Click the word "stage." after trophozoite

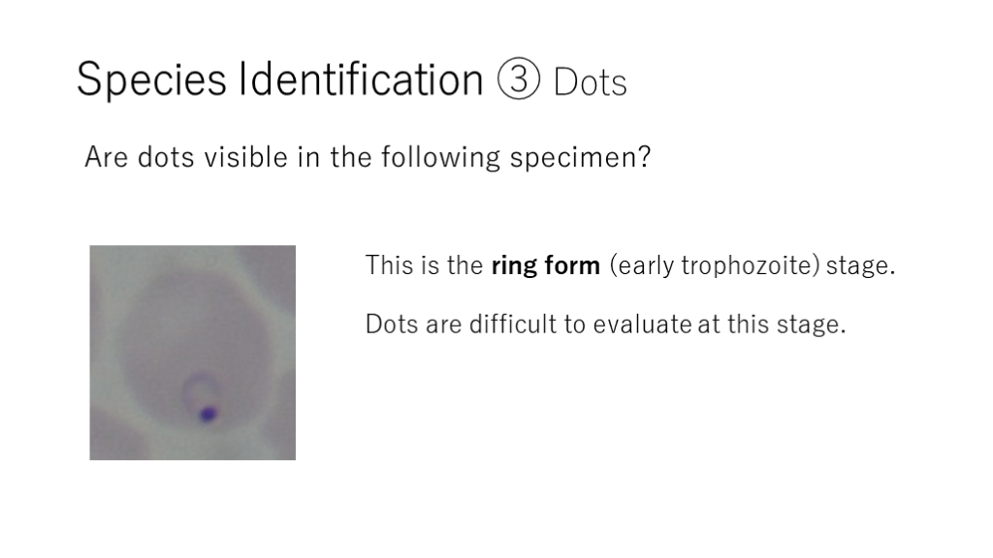[x=860, y=265]
